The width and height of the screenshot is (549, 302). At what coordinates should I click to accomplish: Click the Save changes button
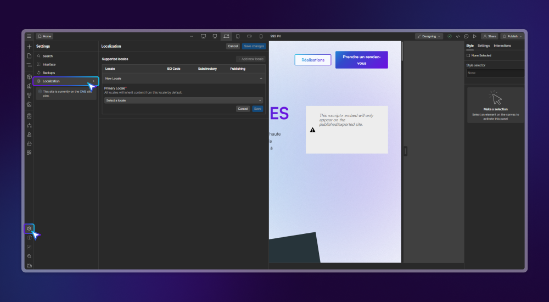[254, 46]
